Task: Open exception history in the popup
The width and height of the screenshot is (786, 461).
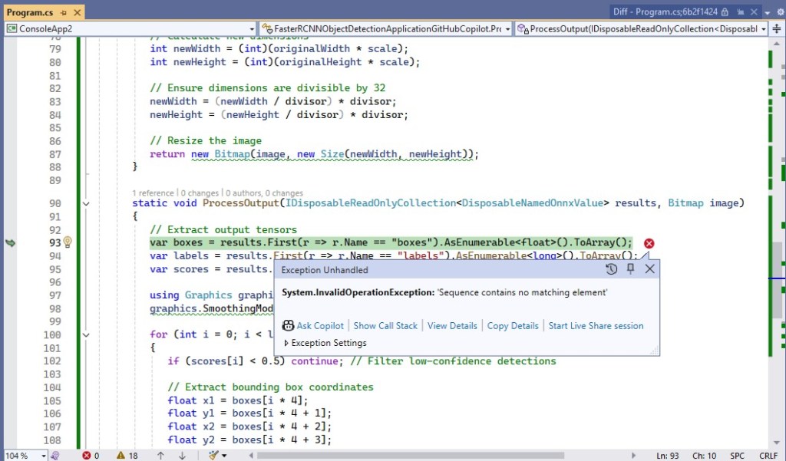Action: point(611,269)
